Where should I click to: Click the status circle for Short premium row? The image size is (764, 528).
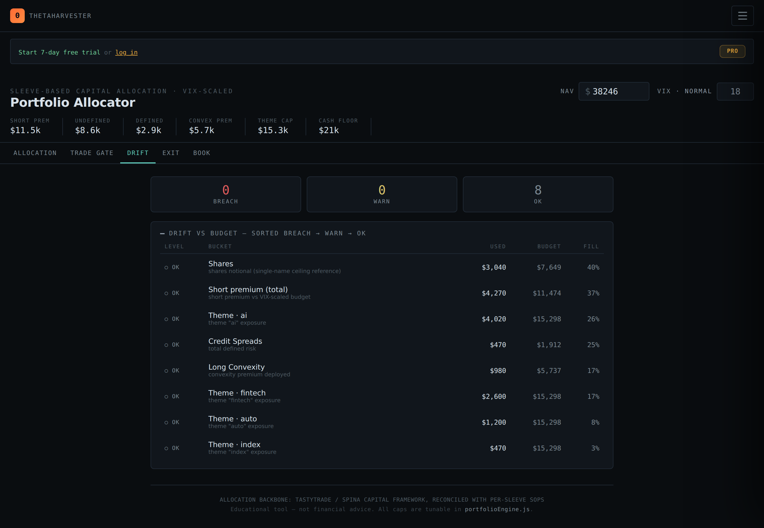tap(166, 293)
